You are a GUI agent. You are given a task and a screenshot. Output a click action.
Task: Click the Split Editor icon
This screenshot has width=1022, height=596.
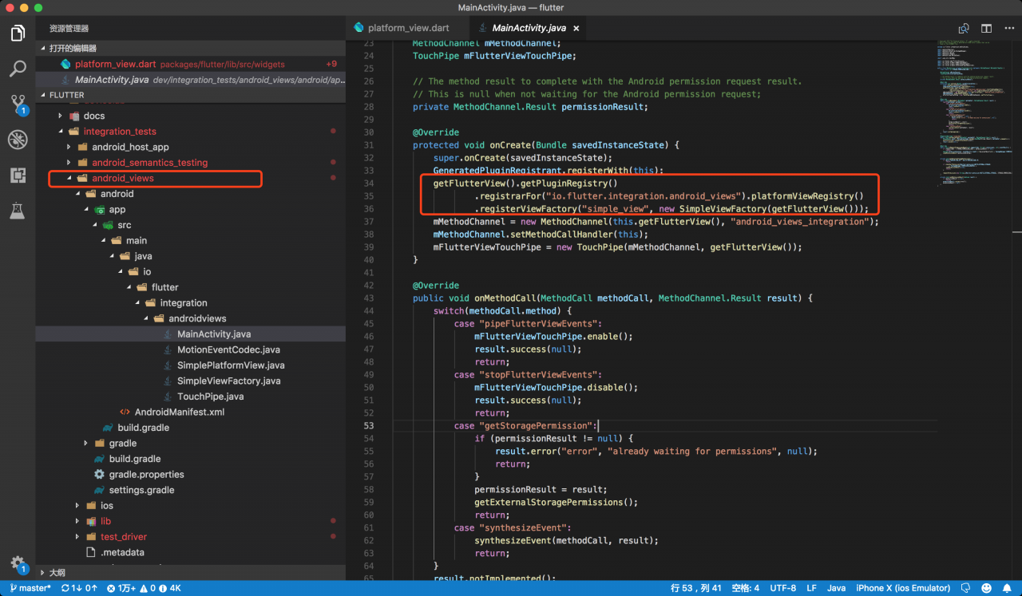pyautogui.click(x=987, y=29)
